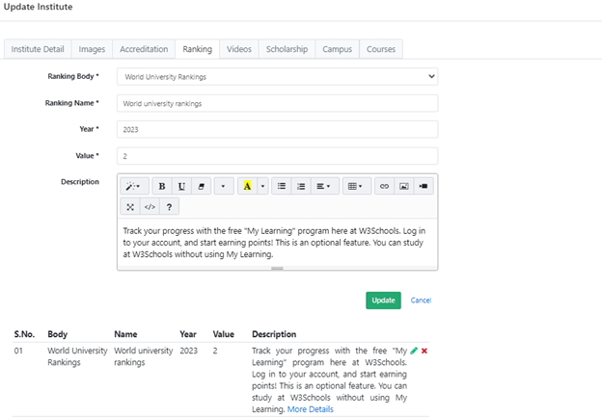Toggle fullscreen mode for the editor
Screen dimensions: 602x418
pos(130,206)
